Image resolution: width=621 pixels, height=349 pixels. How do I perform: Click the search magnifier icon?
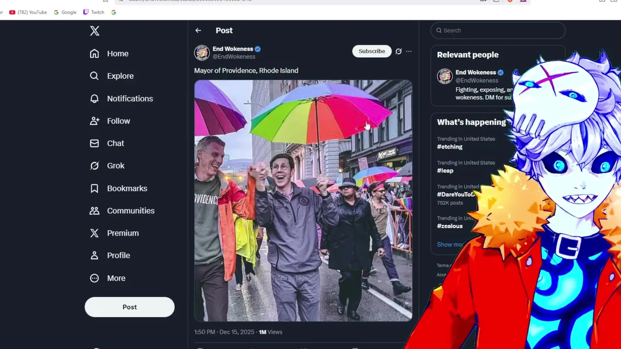coord(439,31)
